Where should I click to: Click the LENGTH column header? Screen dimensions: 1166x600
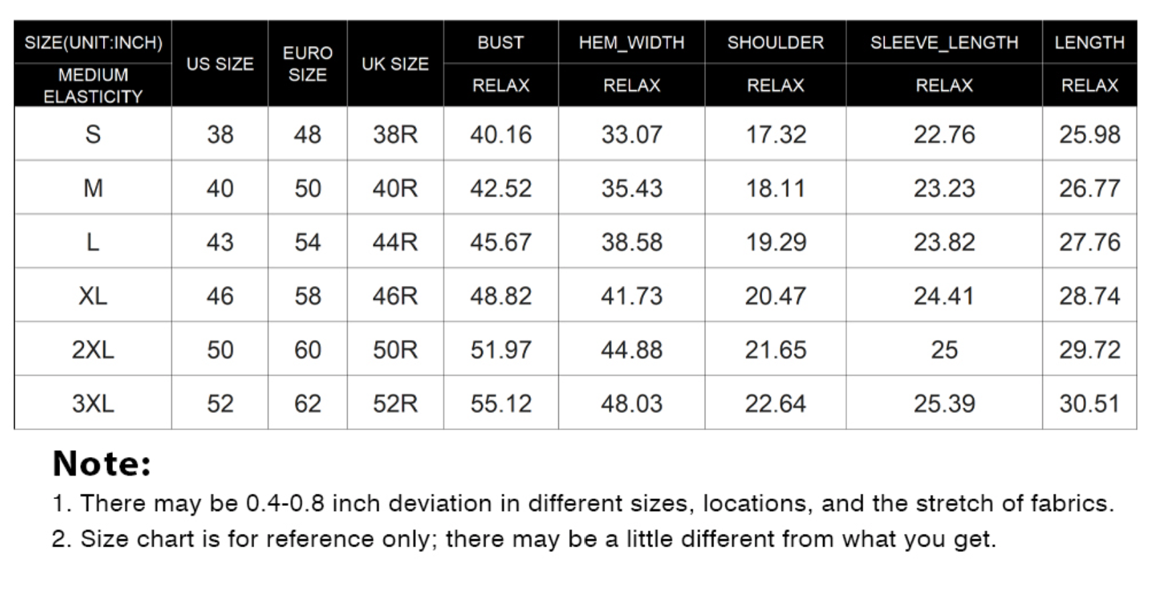tap(1089, 43)
